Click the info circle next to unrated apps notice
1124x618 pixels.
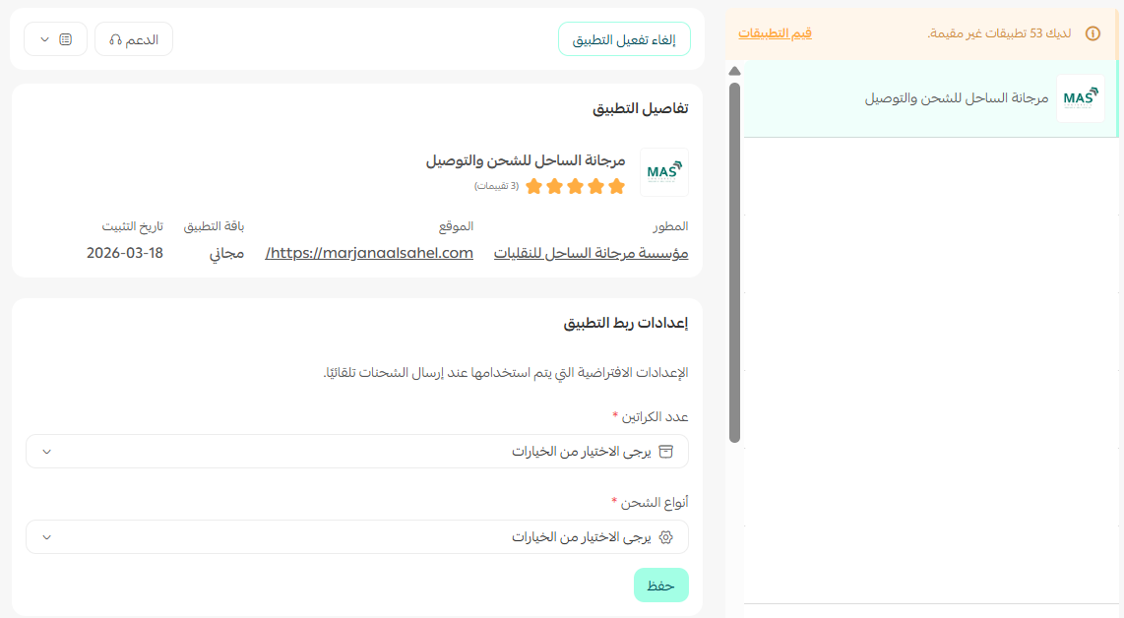pos(1093,32)
